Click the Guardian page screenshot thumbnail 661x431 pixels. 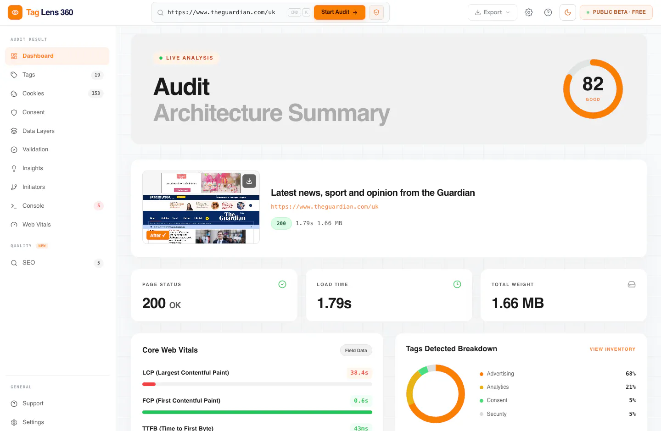[201, 207]
